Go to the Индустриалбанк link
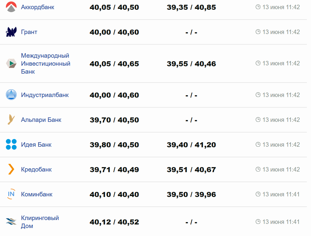This screenshot has width=311, height=236. pos(45,95)
